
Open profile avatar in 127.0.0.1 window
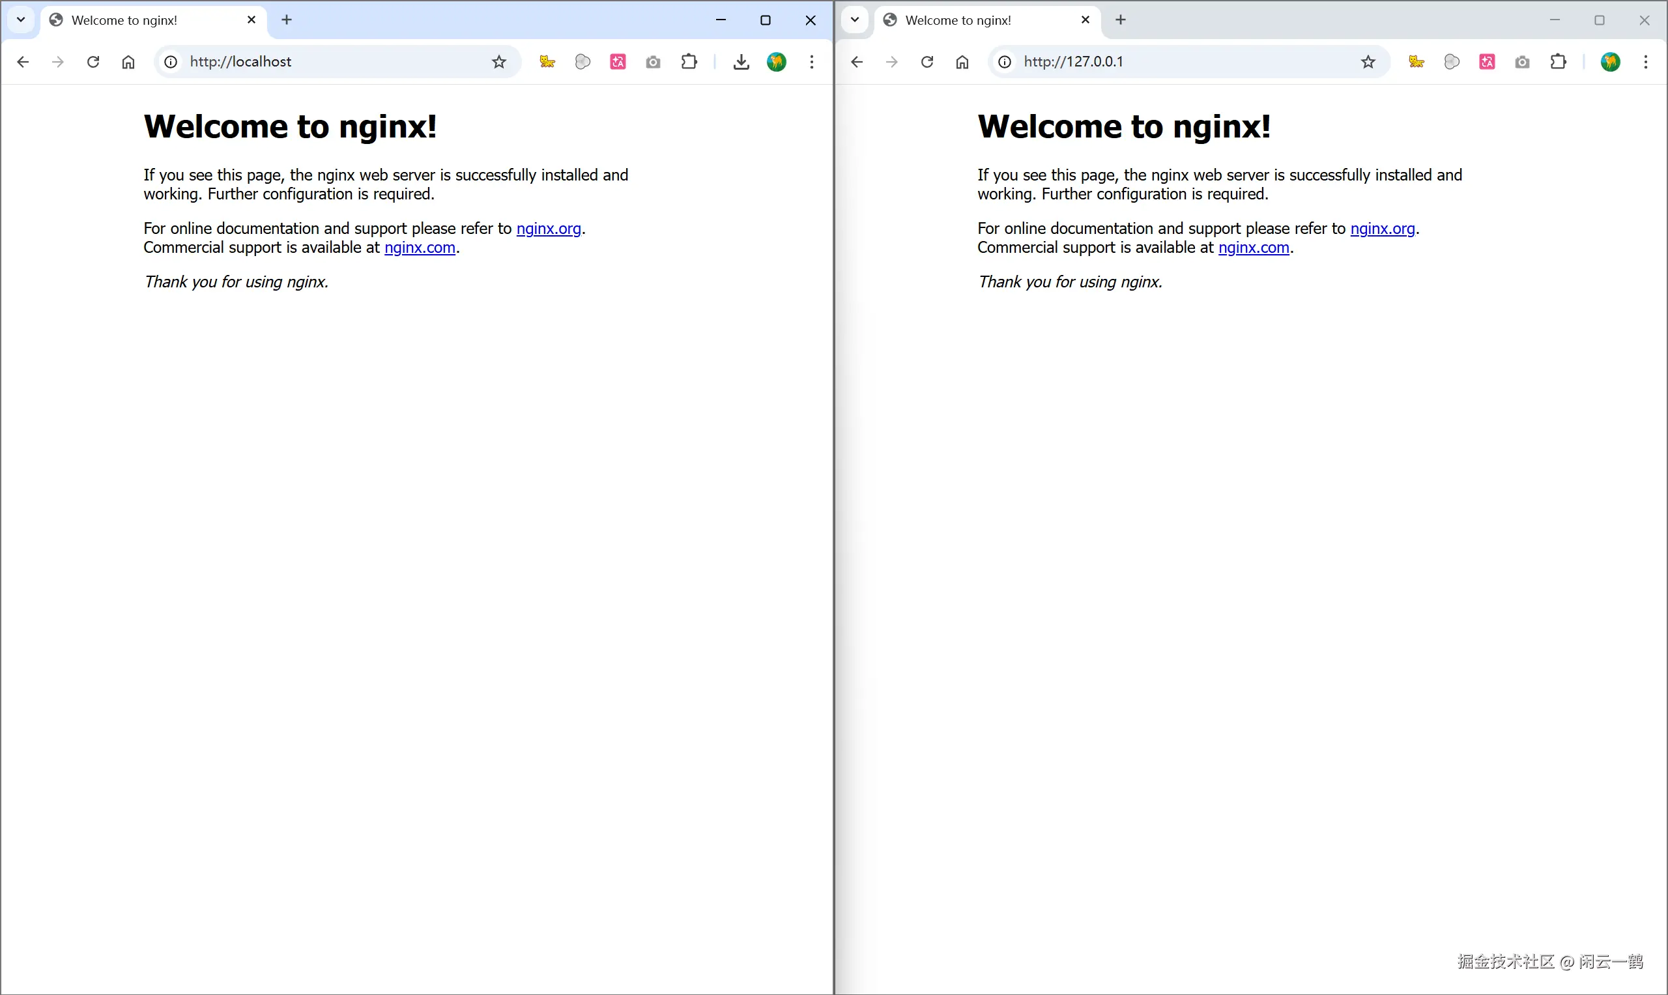click(x=1611, y=62)
